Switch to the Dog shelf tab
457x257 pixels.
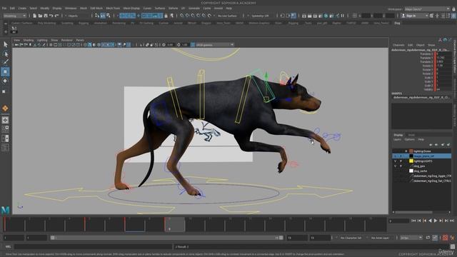point(397,23)
